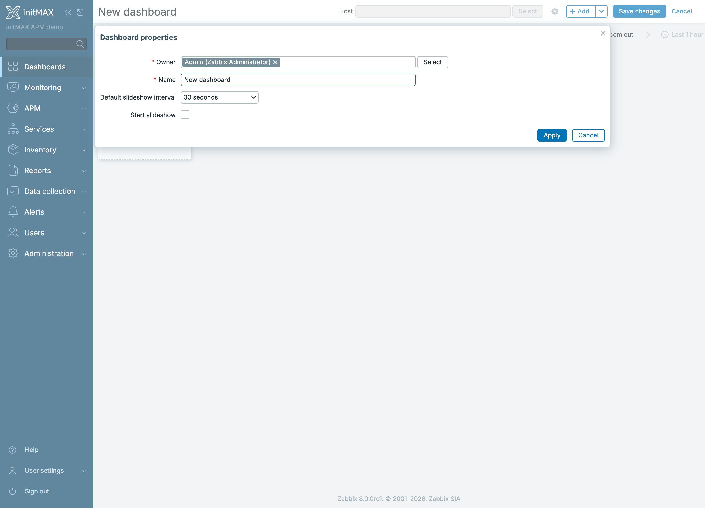Image resolution: width=705 pixels, height=508 pixels.
Task: Expand the Administration menu chevron
Action: [x=84, y=254]
